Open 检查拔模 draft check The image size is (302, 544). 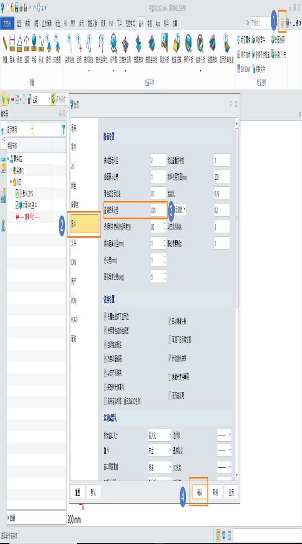(177, 48)
